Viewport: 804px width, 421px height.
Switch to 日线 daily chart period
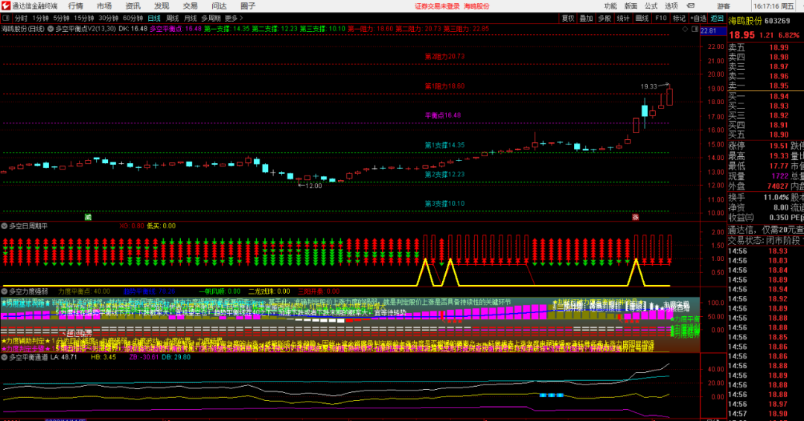click(154, 18)
